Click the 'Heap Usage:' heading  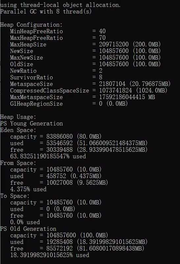(x=18, y=117)
